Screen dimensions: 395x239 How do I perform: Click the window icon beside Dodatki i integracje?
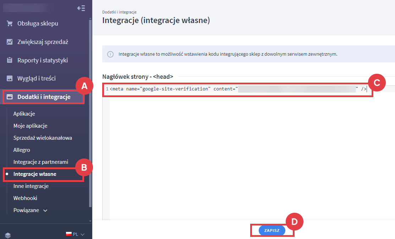(x=10, y=97)
